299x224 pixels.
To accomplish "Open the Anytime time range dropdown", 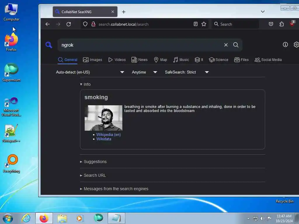I will tap(144, 72).
